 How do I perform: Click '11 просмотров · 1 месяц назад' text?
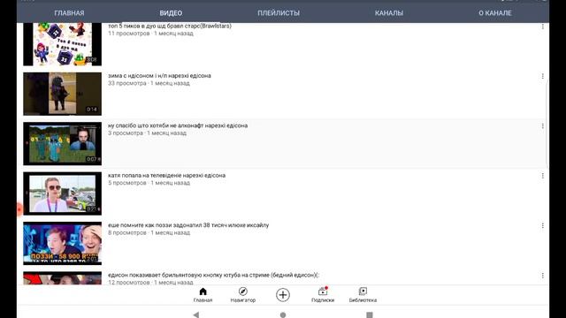point(151,34)
